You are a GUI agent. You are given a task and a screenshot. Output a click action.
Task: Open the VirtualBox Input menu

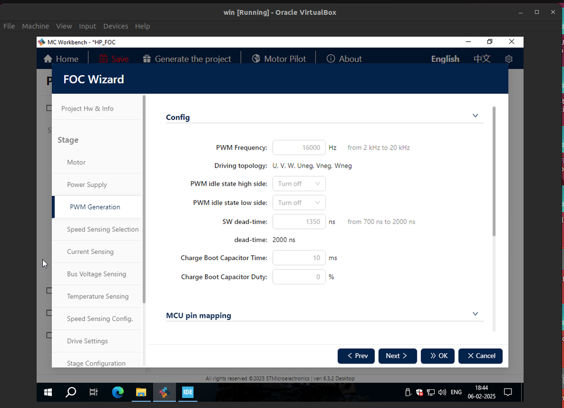88,27
